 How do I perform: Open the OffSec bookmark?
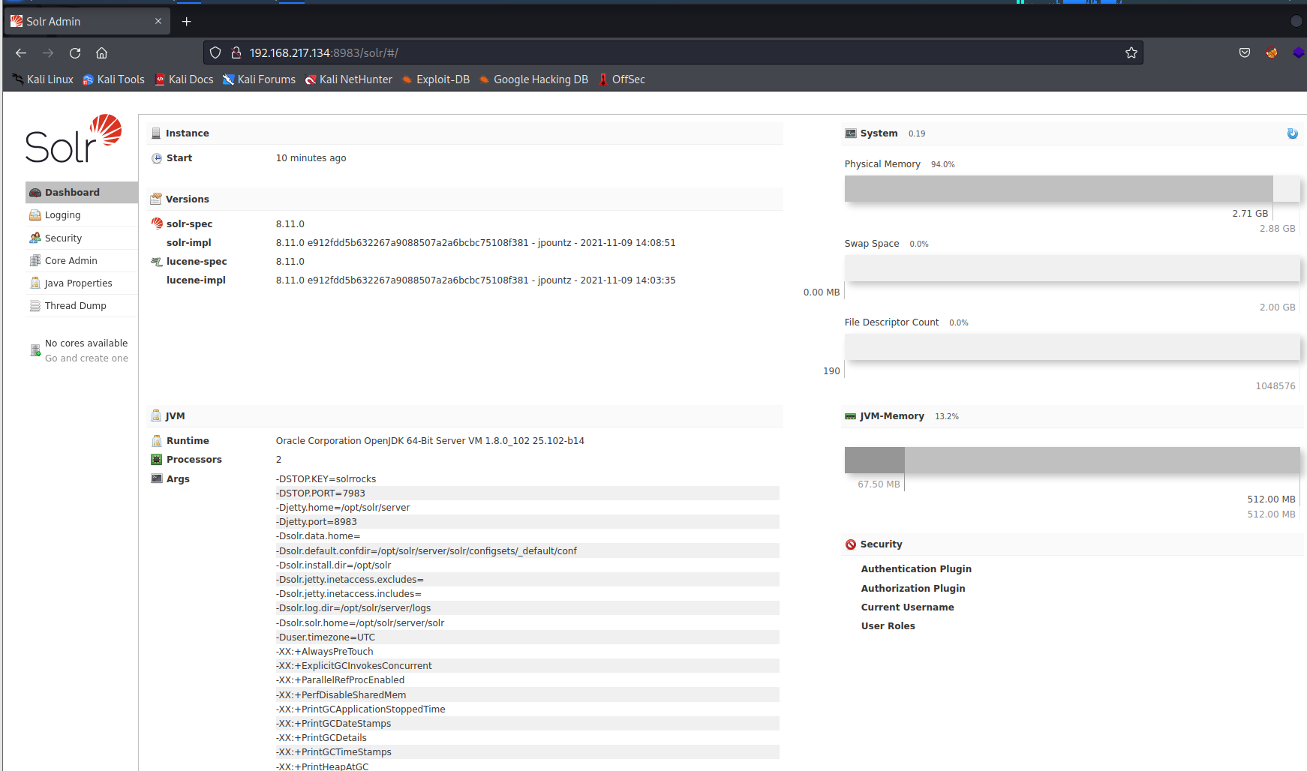pos(621,79)
